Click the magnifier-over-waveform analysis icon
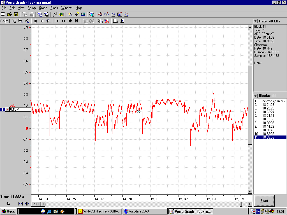Viewport: 287px width, 215px height. click(x=100, y=14)
